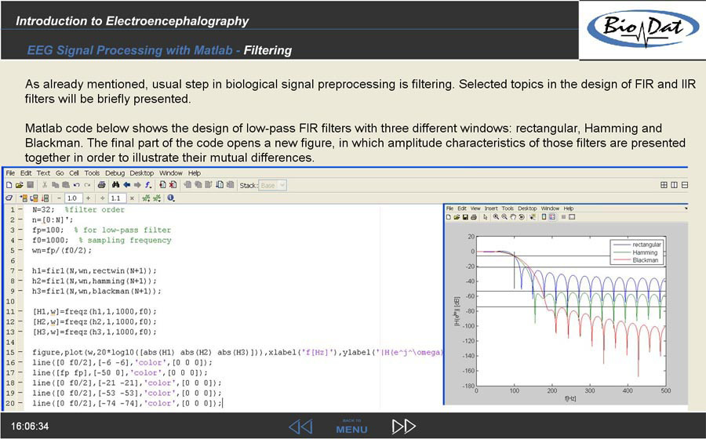Viewport: 706px width, 439px height.
Task: Click the figure's Show Plot Tools icon
Action: point(572,217)
